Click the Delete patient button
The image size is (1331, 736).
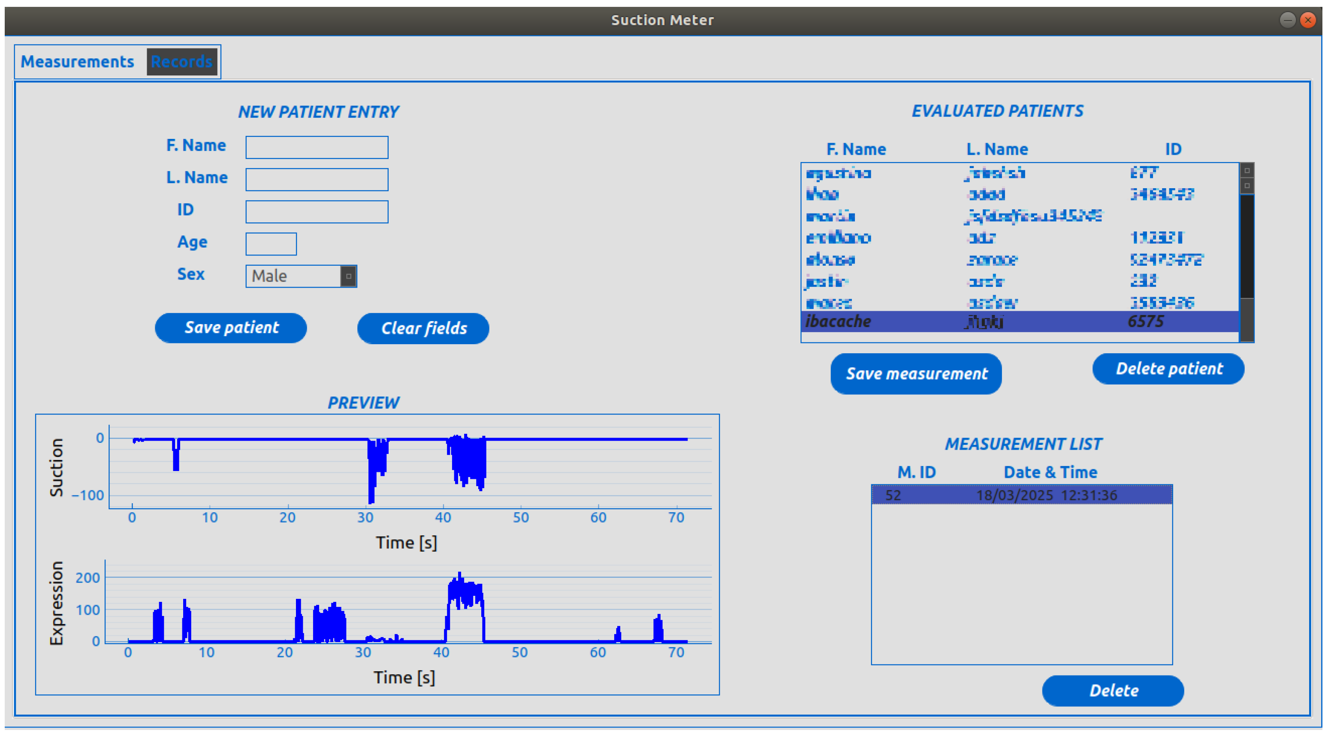tap(1168, 368)
